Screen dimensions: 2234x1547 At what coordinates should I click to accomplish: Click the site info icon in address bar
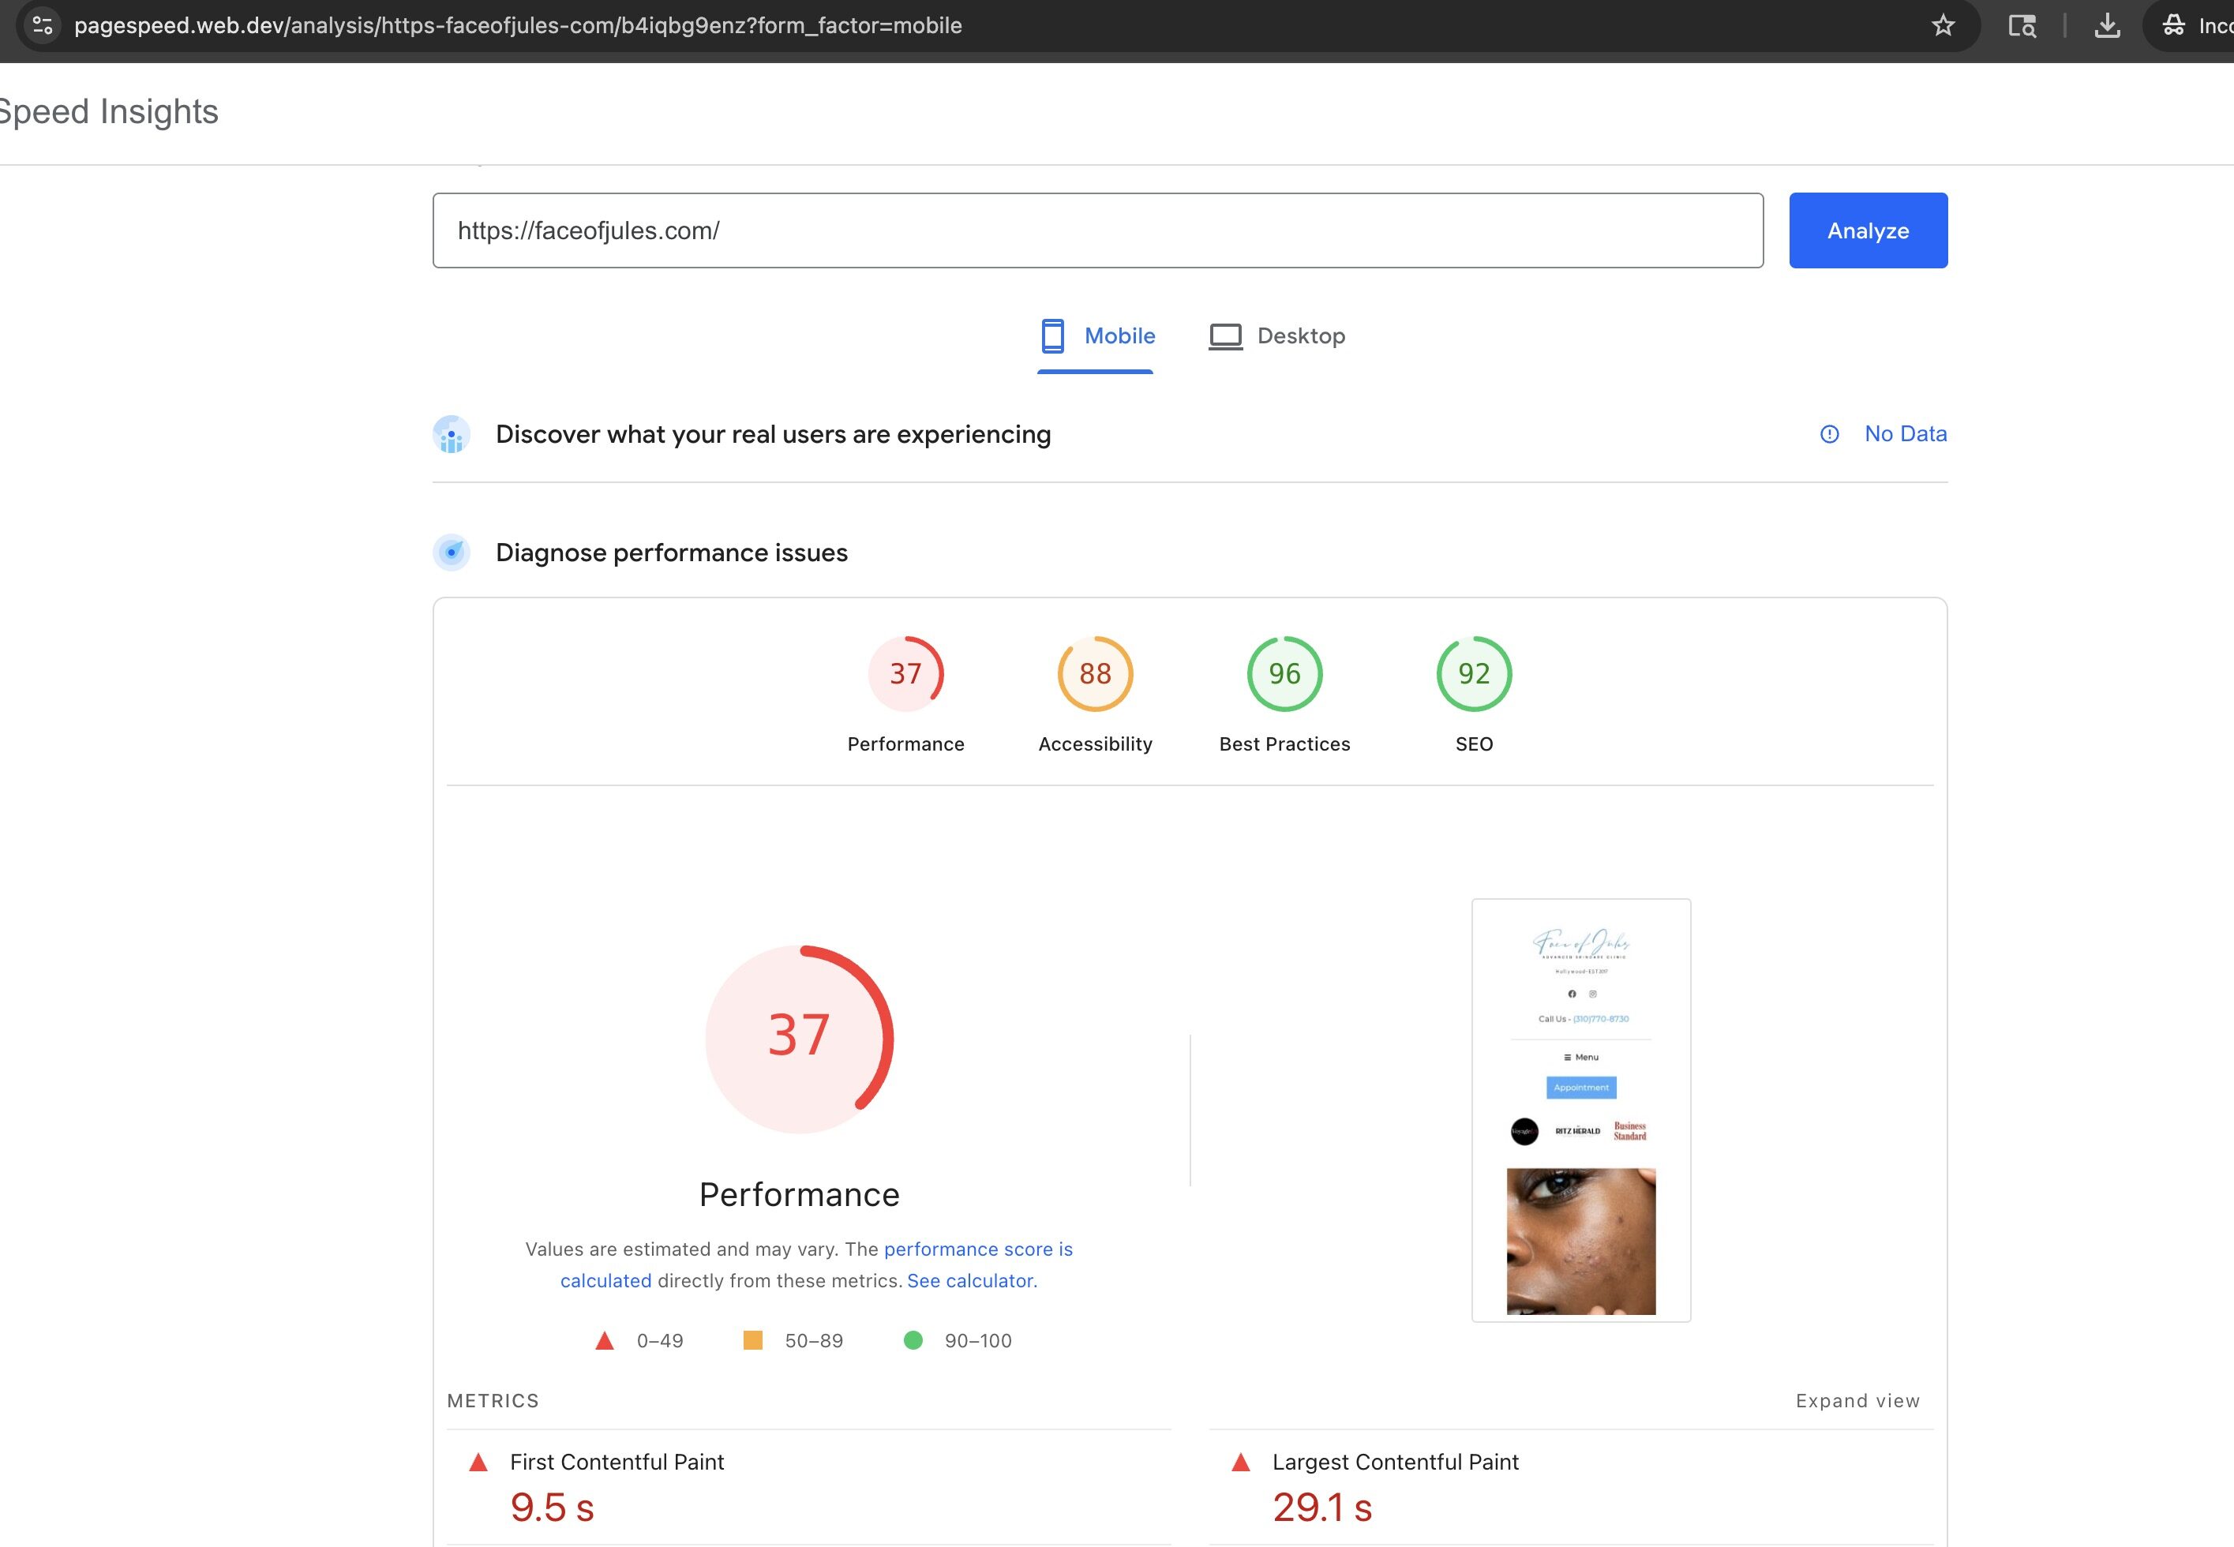43,25
